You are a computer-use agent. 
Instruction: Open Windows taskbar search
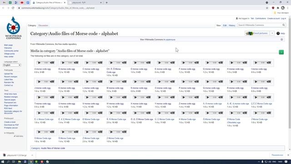[8, 162]
